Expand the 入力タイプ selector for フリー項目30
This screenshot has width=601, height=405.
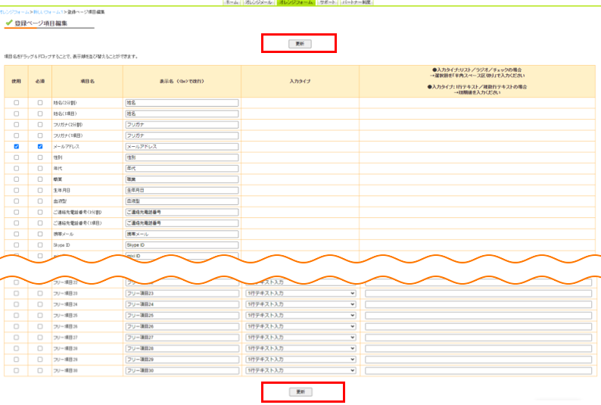(x=300, y=370)
